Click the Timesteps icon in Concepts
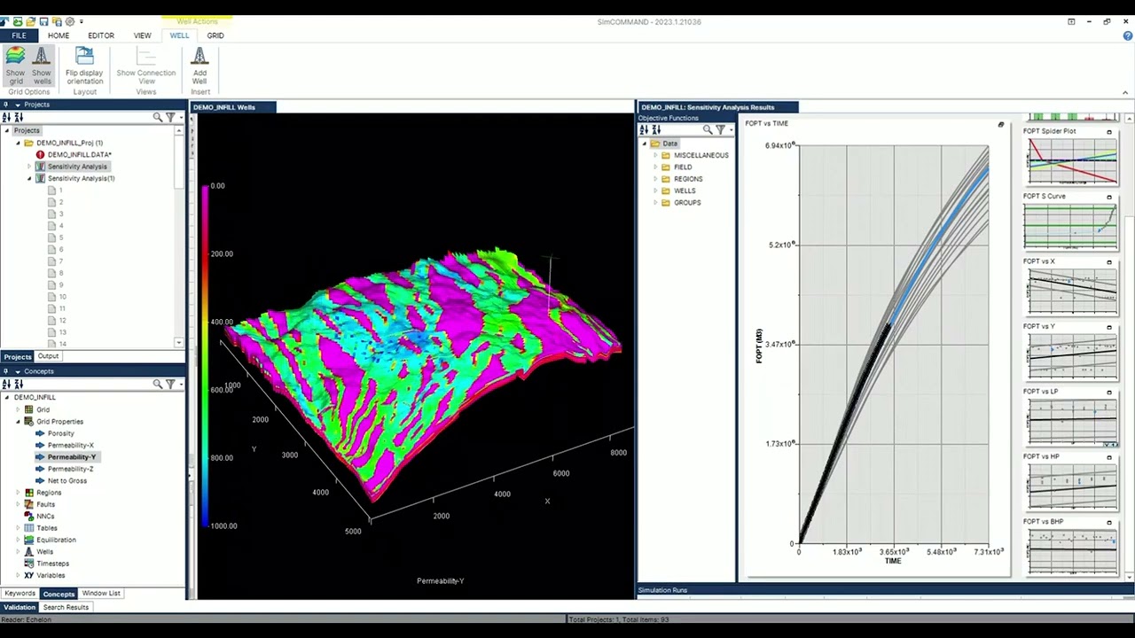 (29, 564)
